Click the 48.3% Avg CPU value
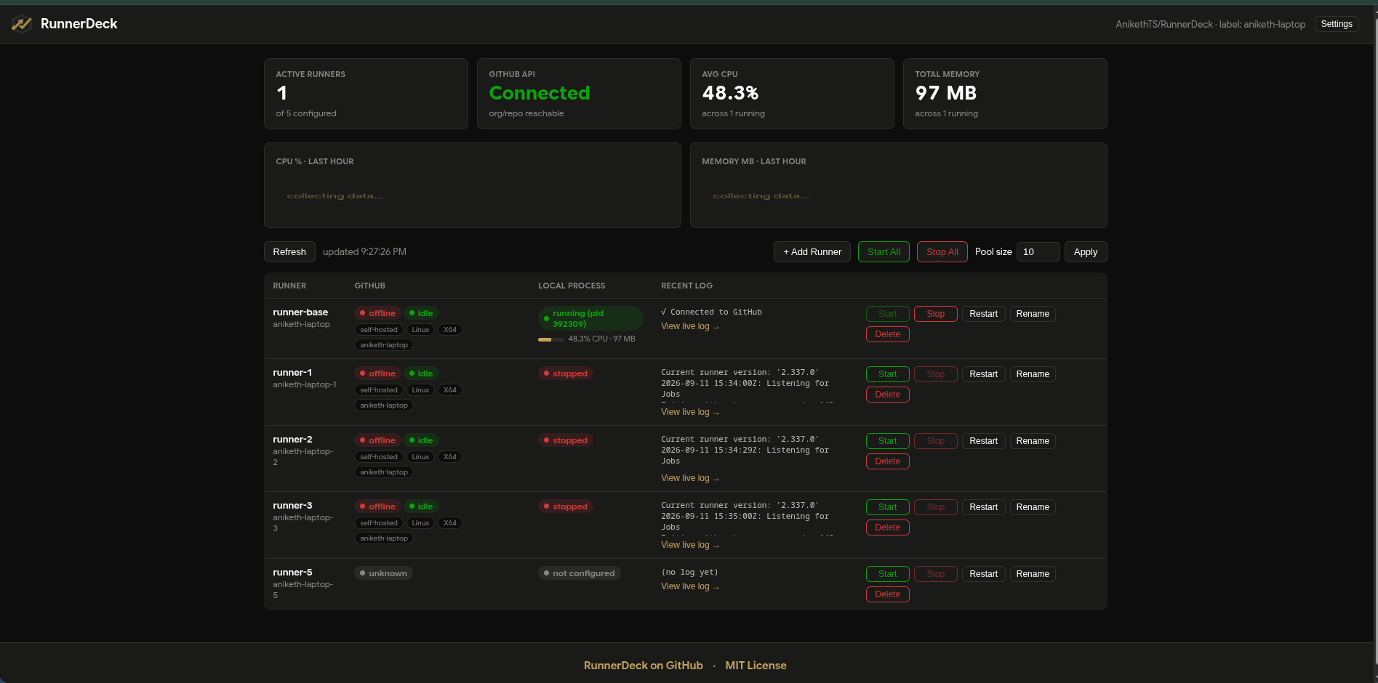 coord(730,93)
